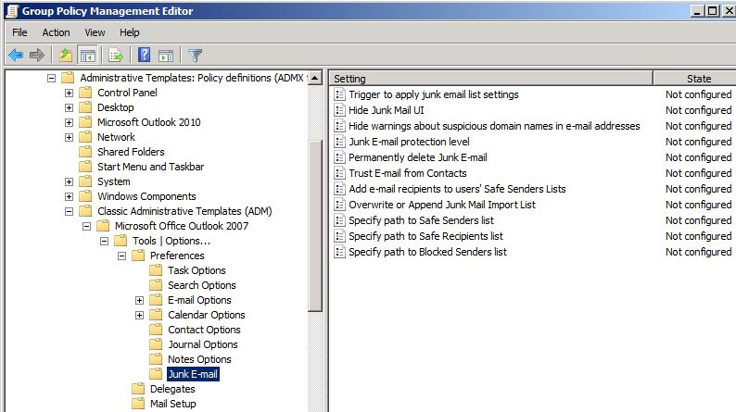Toggle the console tree pane icon
Screen dimensions: 736x412
(88, 56)
